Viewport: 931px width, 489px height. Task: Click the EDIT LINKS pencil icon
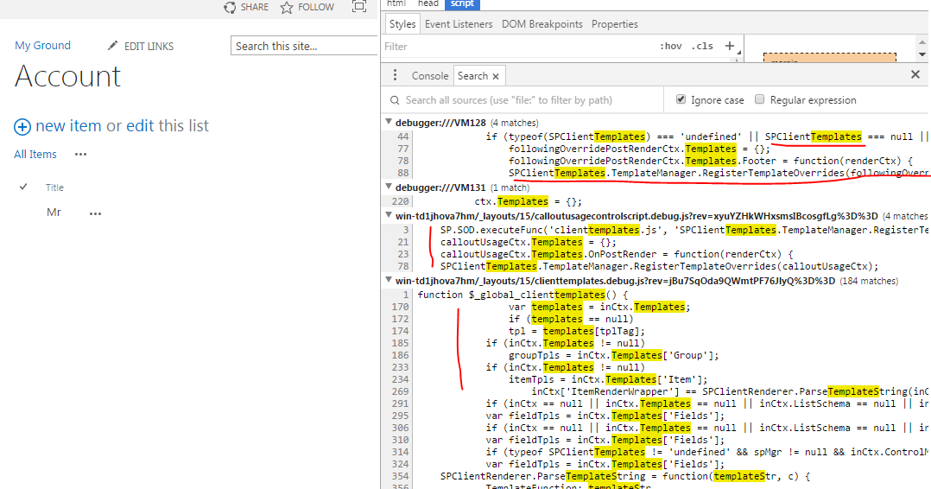tap(112, 46)
